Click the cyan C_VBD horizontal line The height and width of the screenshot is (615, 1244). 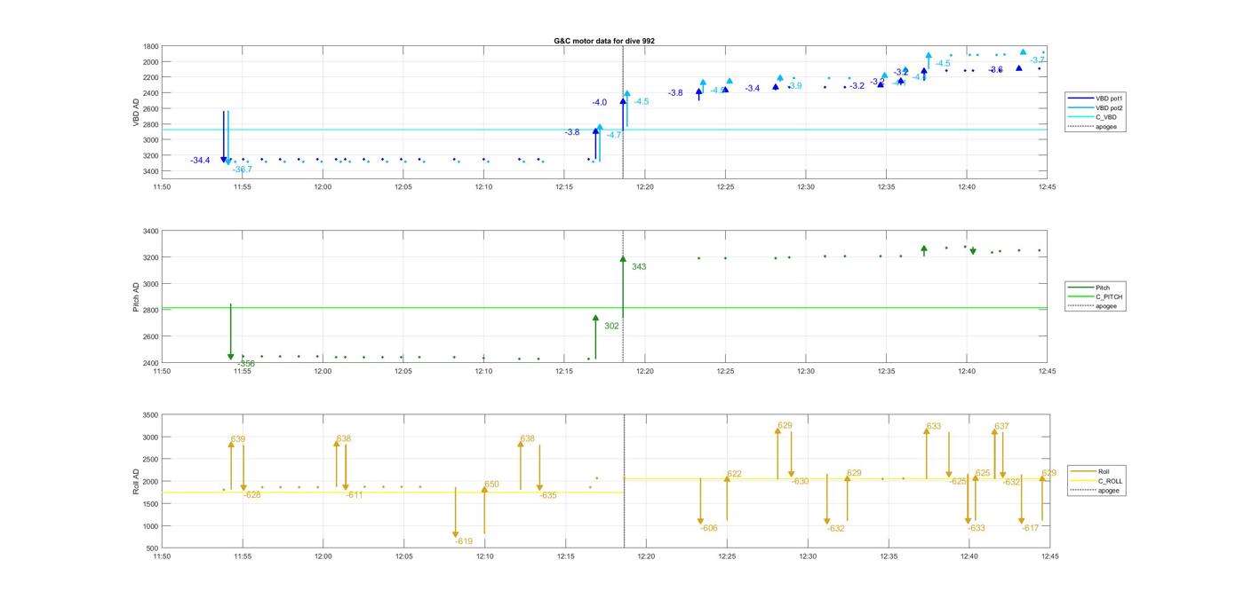coord(604,130)
